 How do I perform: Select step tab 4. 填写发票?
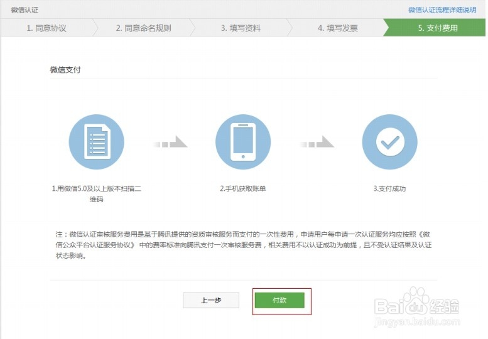(x=338, y=28)
